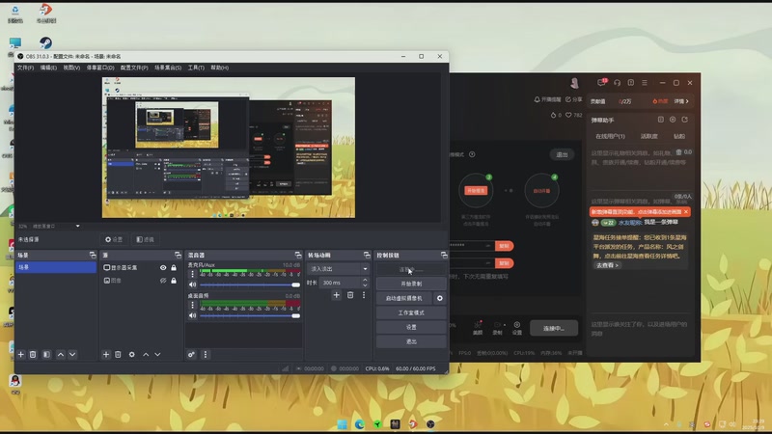Pop out the Scene Transitions dock
The height and width of the screenshot is (434, 772).
(x=367, y=255)
